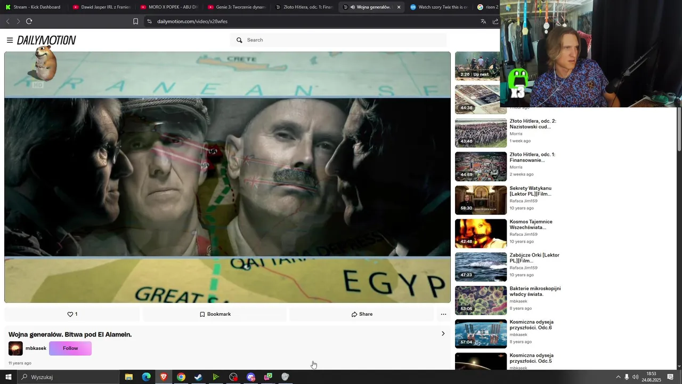This screenshot has height=384, width=682.
Task: Close the Wojna generałów tab
Action: point(399,7)
